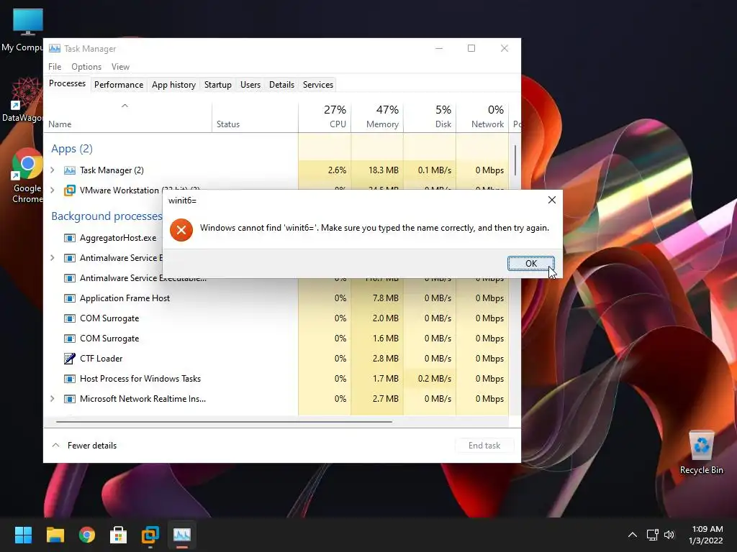Sort by the 0% Network column header
Image resolution: width=737 pixels, height=552 pixels.
point(482,116)
